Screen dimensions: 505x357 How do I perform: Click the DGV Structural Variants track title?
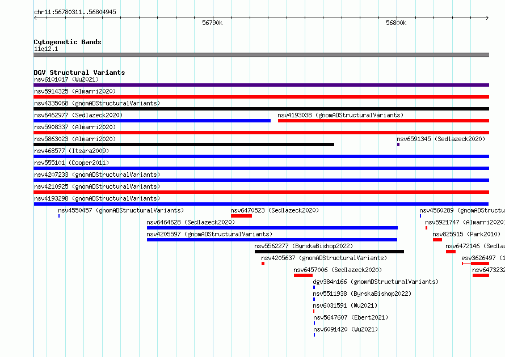point(79,73)
